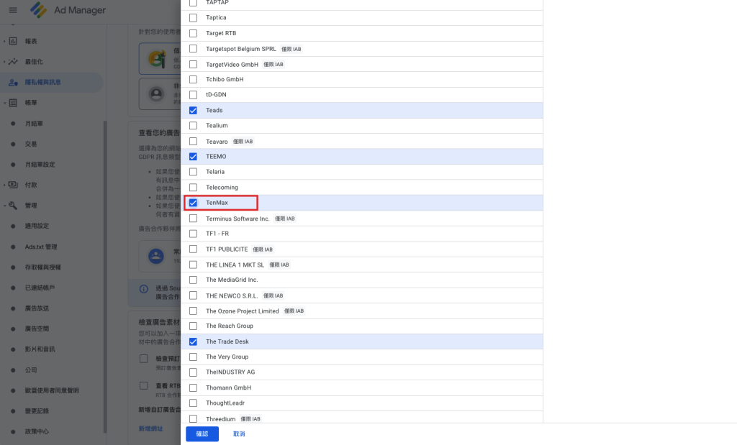The image size is (737, 445).
Task: Open 已連結帳戶 in the sidebar
Action: click(x=40, y=288)
